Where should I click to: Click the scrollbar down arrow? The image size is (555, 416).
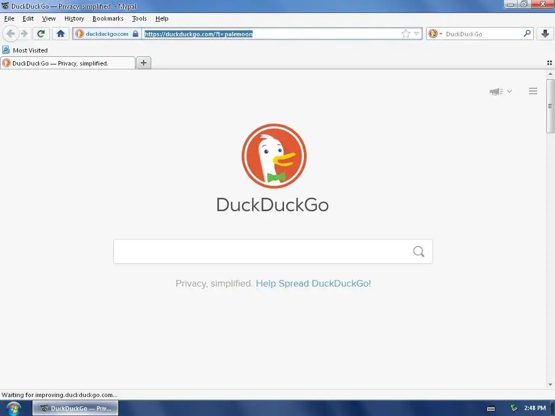click(x=550, y=385)
